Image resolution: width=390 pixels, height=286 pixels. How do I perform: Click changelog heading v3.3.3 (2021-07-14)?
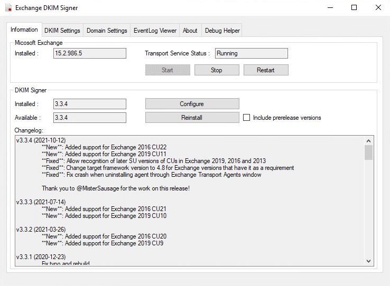41,202
